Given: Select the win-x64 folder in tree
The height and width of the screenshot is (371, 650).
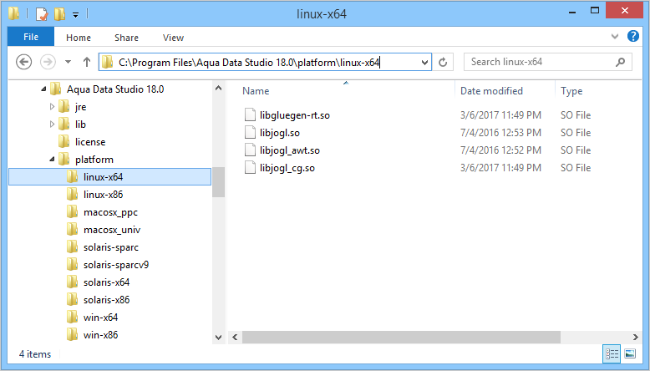Looking at the screenshot, I should pos(100,318).
